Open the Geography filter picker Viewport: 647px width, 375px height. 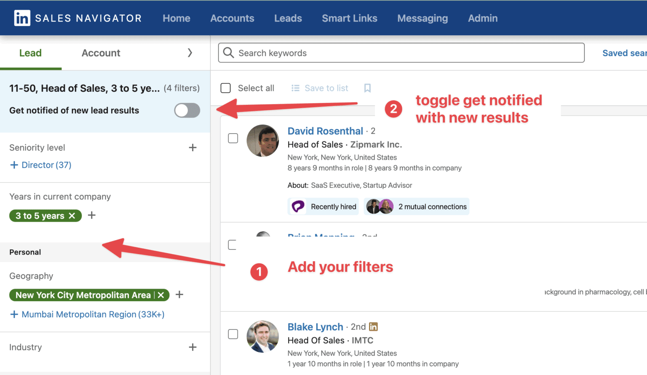(179, 295)
